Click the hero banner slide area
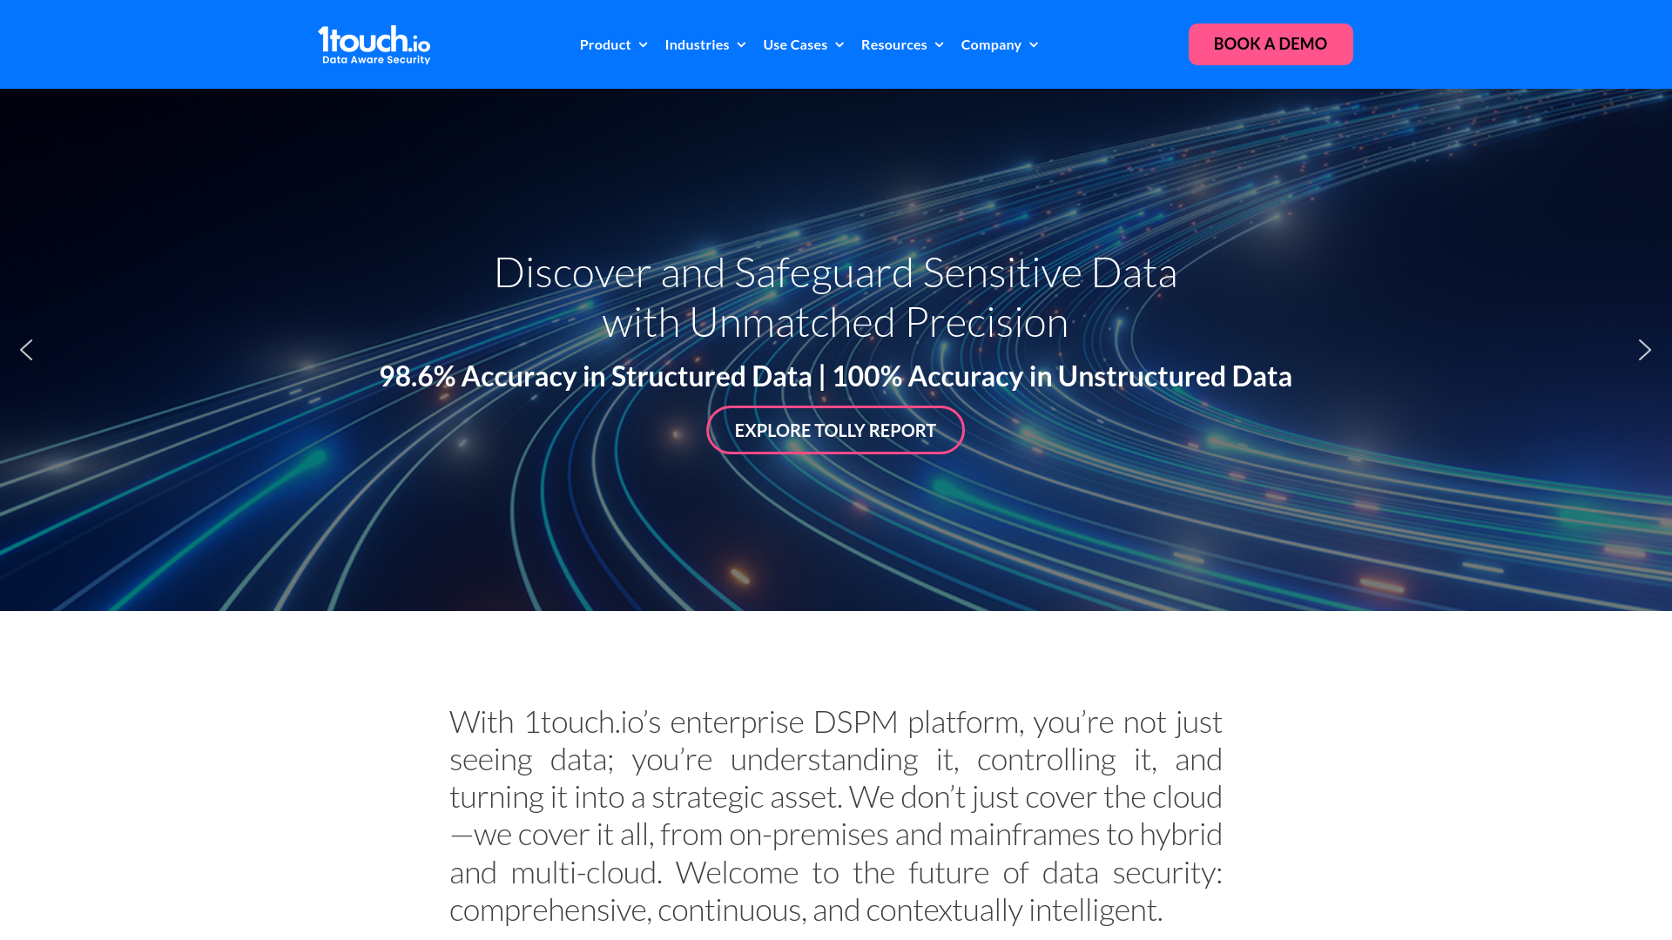The image size is (1672, 940). pyautogui.click(x=836, y=350)
